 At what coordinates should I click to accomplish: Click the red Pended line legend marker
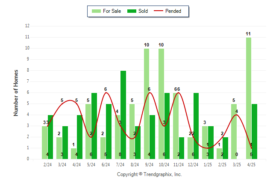(x=159, y=11)
